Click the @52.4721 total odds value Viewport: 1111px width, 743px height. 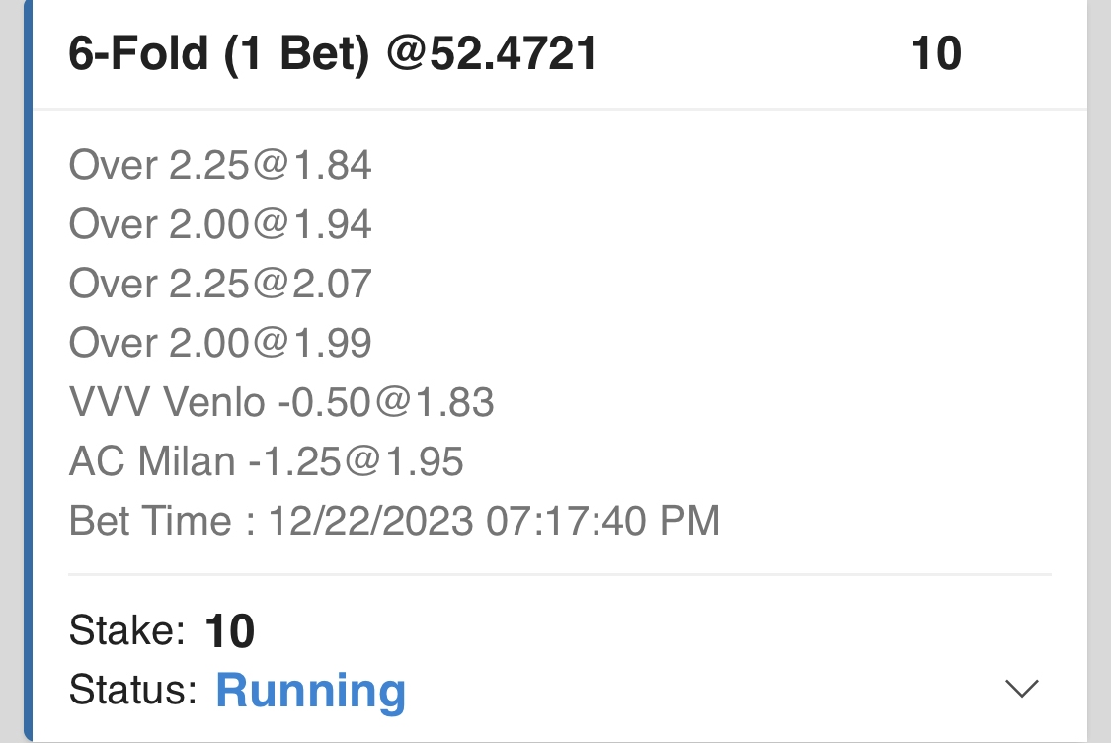click(x=492, y=53)
